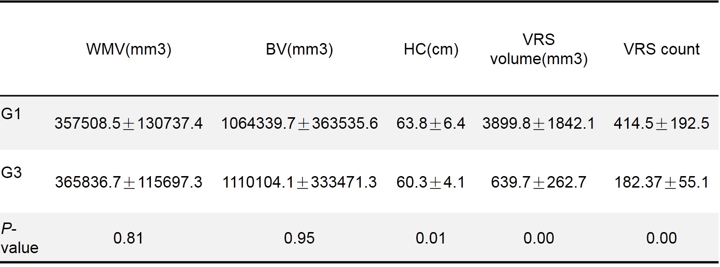Click the G1 WMV cell 357508.5±130737.4
Image resolution: width=720 pixels, height=267 pixels.
[x=128, y=124]
